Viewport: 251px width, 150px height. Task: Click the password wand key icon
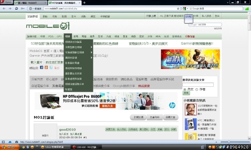pyautogui.click(x=23, y=9)
